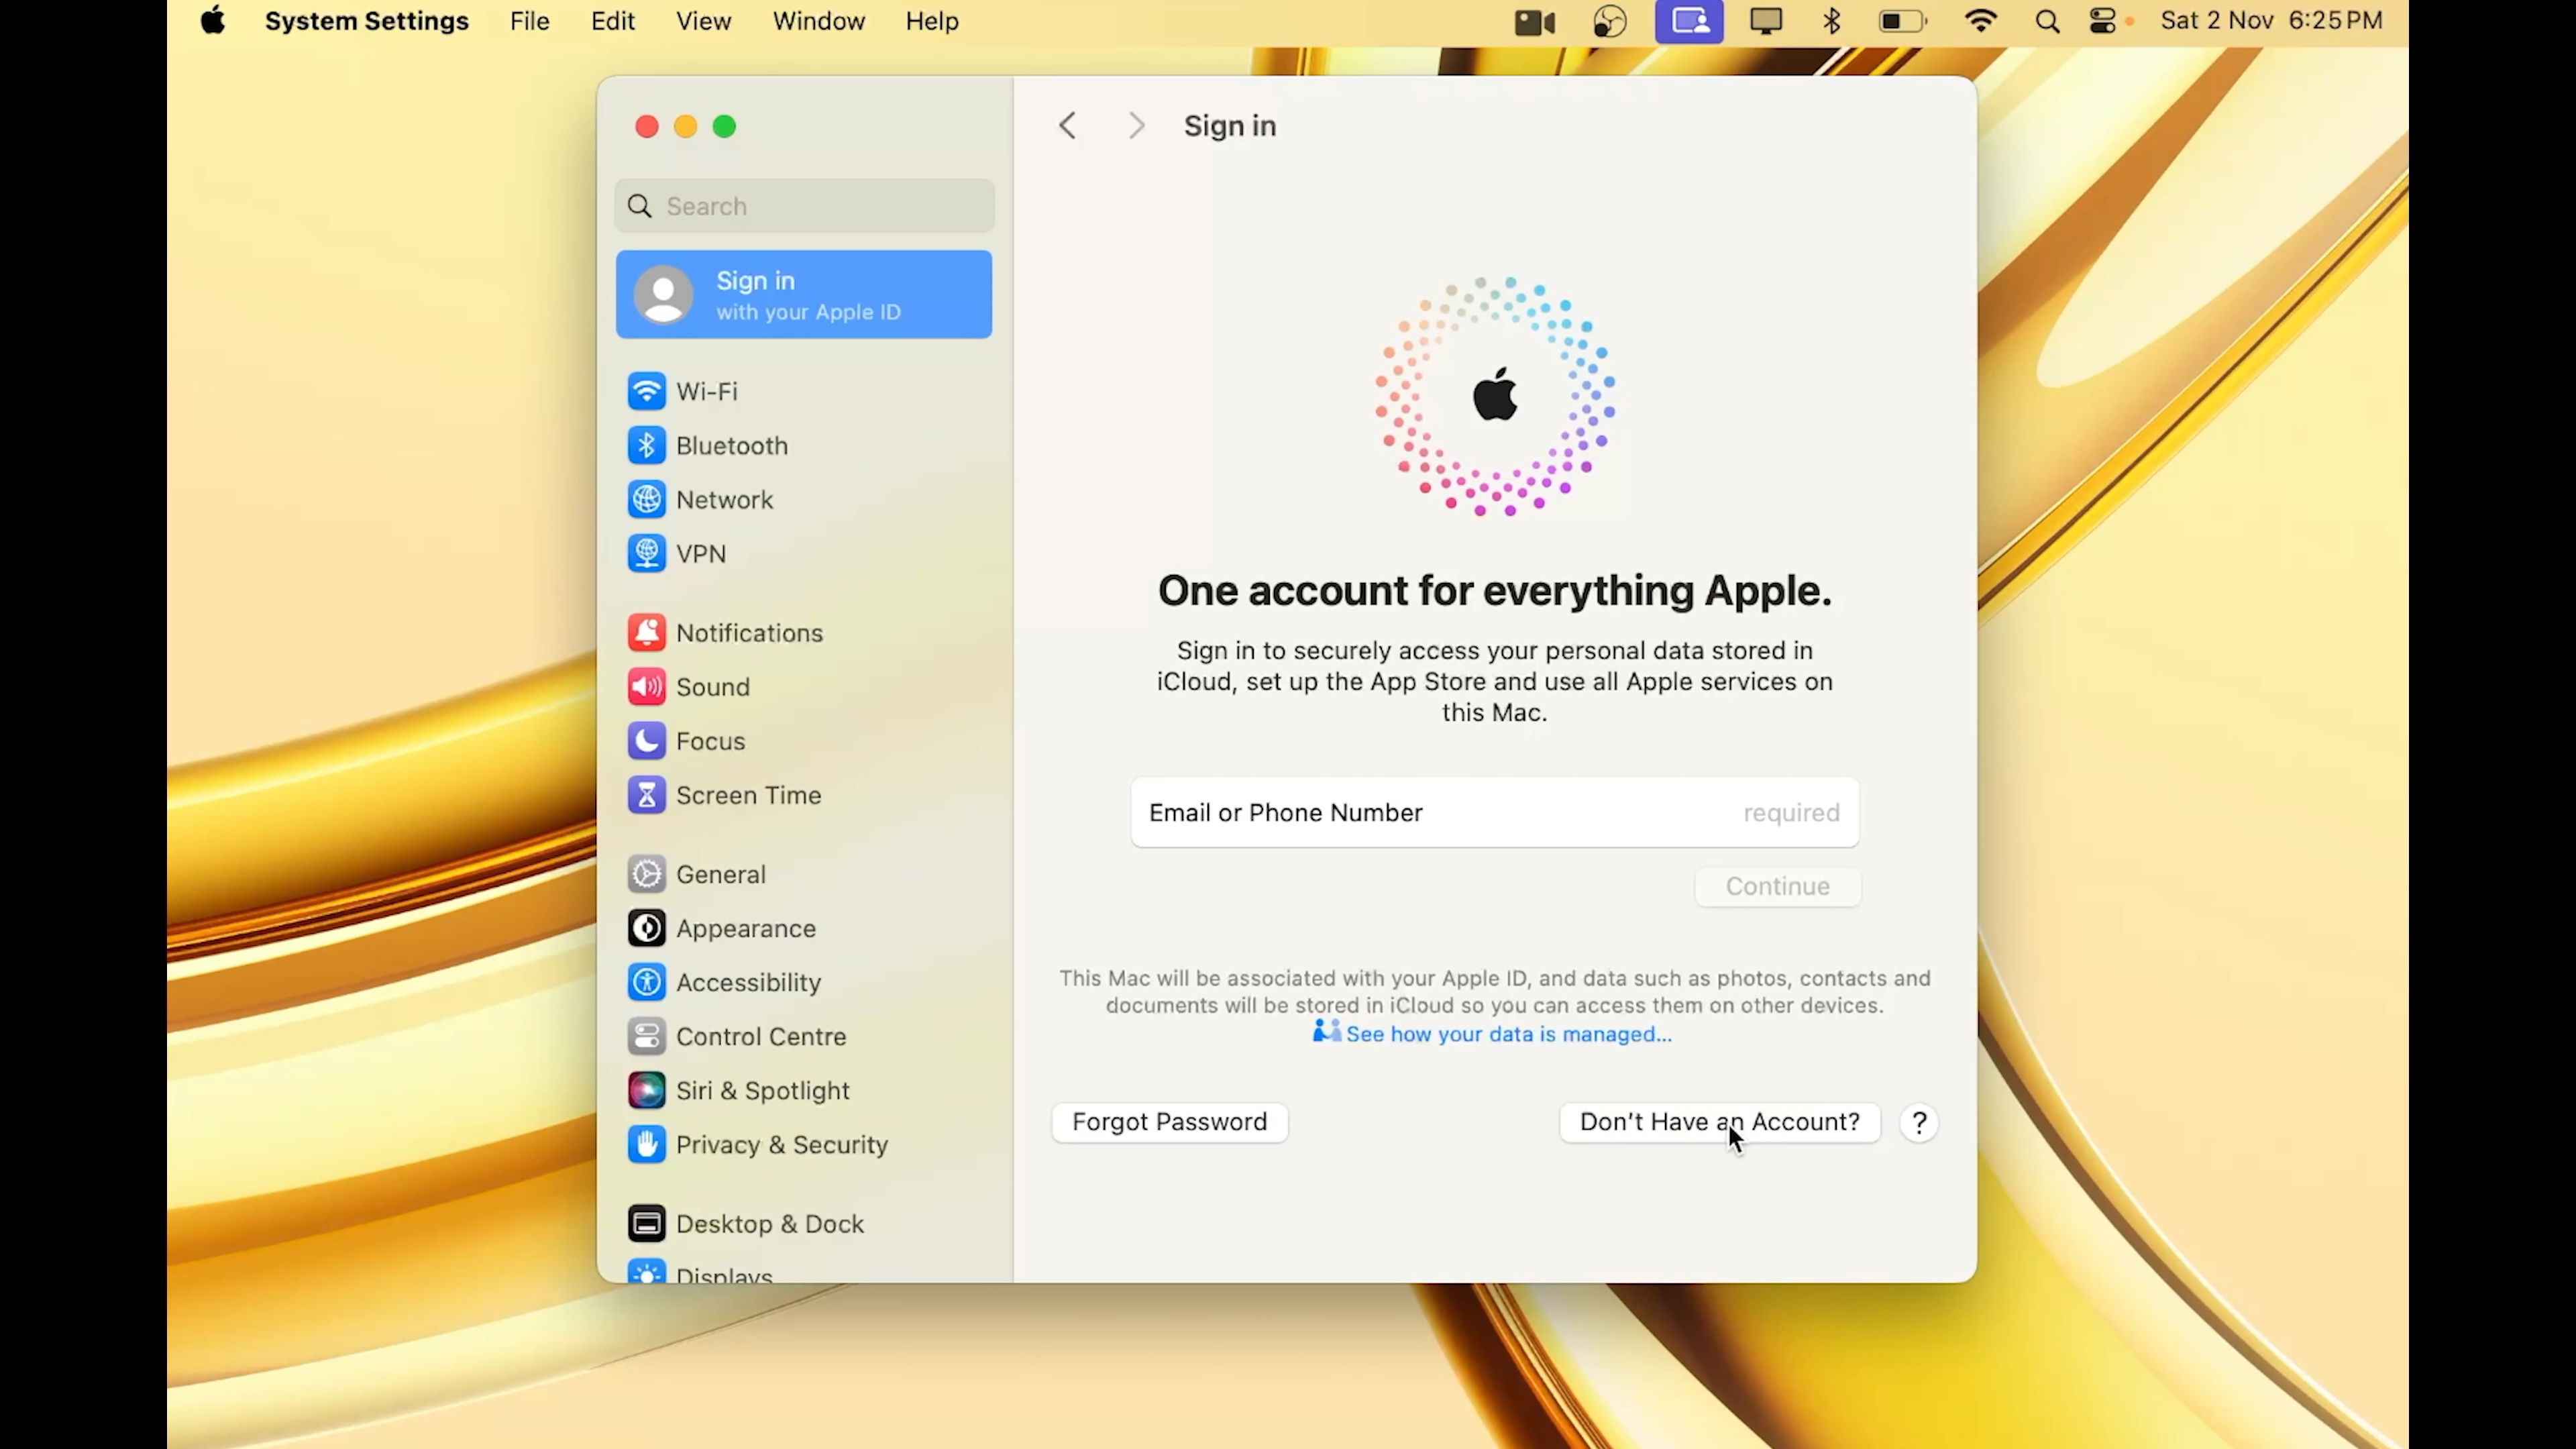Viewport: 2576px width, 1449px height.
Task: Open the battery status menu
Action: coord(1901,21)
